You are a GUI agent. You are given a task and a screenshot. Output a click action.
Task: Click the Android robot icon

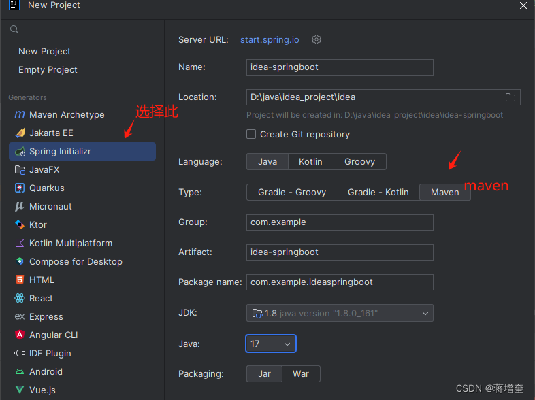tap(20, 371)
